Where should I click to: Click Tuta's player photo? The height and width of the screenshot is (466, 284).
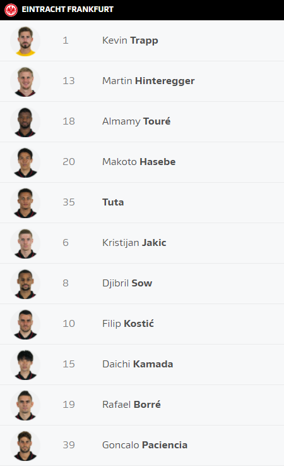(25, 202)
